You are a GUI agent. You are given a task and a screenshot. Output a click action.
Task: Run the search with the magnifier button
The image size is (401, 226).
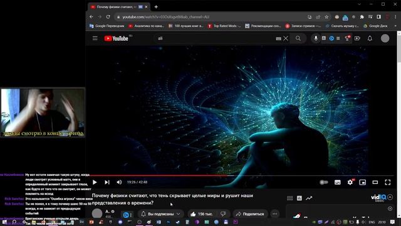(298, 38)
